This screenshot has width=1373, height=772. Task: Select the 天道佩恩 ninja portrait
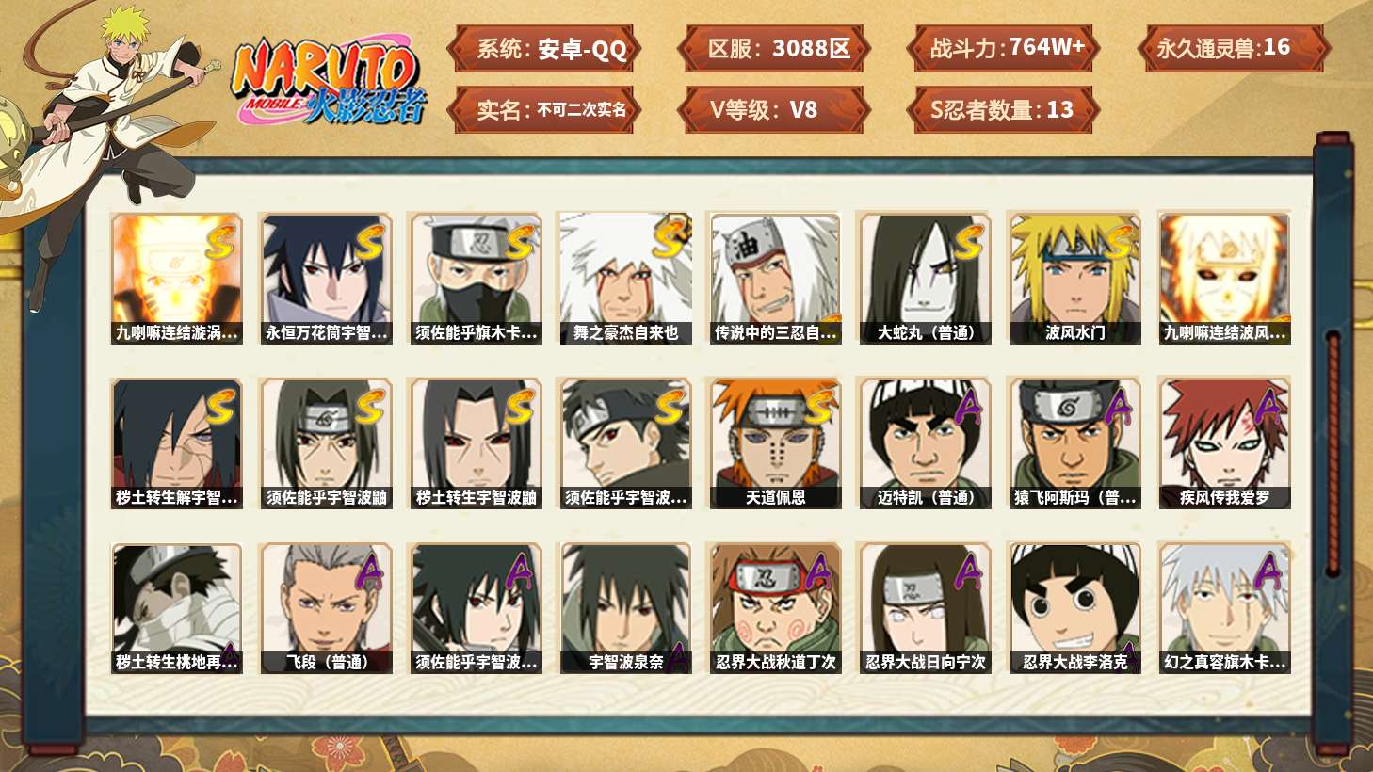(775, 443)
